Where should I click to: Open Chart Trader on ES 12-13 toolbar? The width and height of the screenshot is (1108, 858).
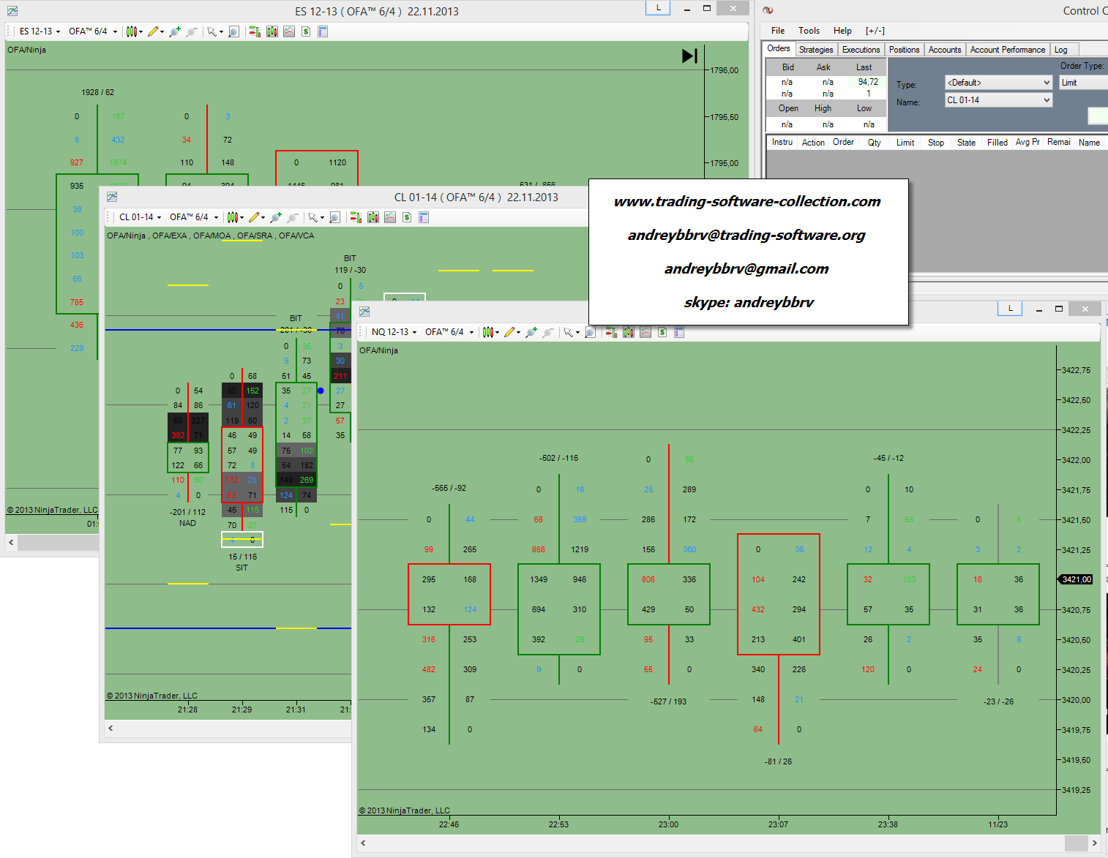pos(254,31)
